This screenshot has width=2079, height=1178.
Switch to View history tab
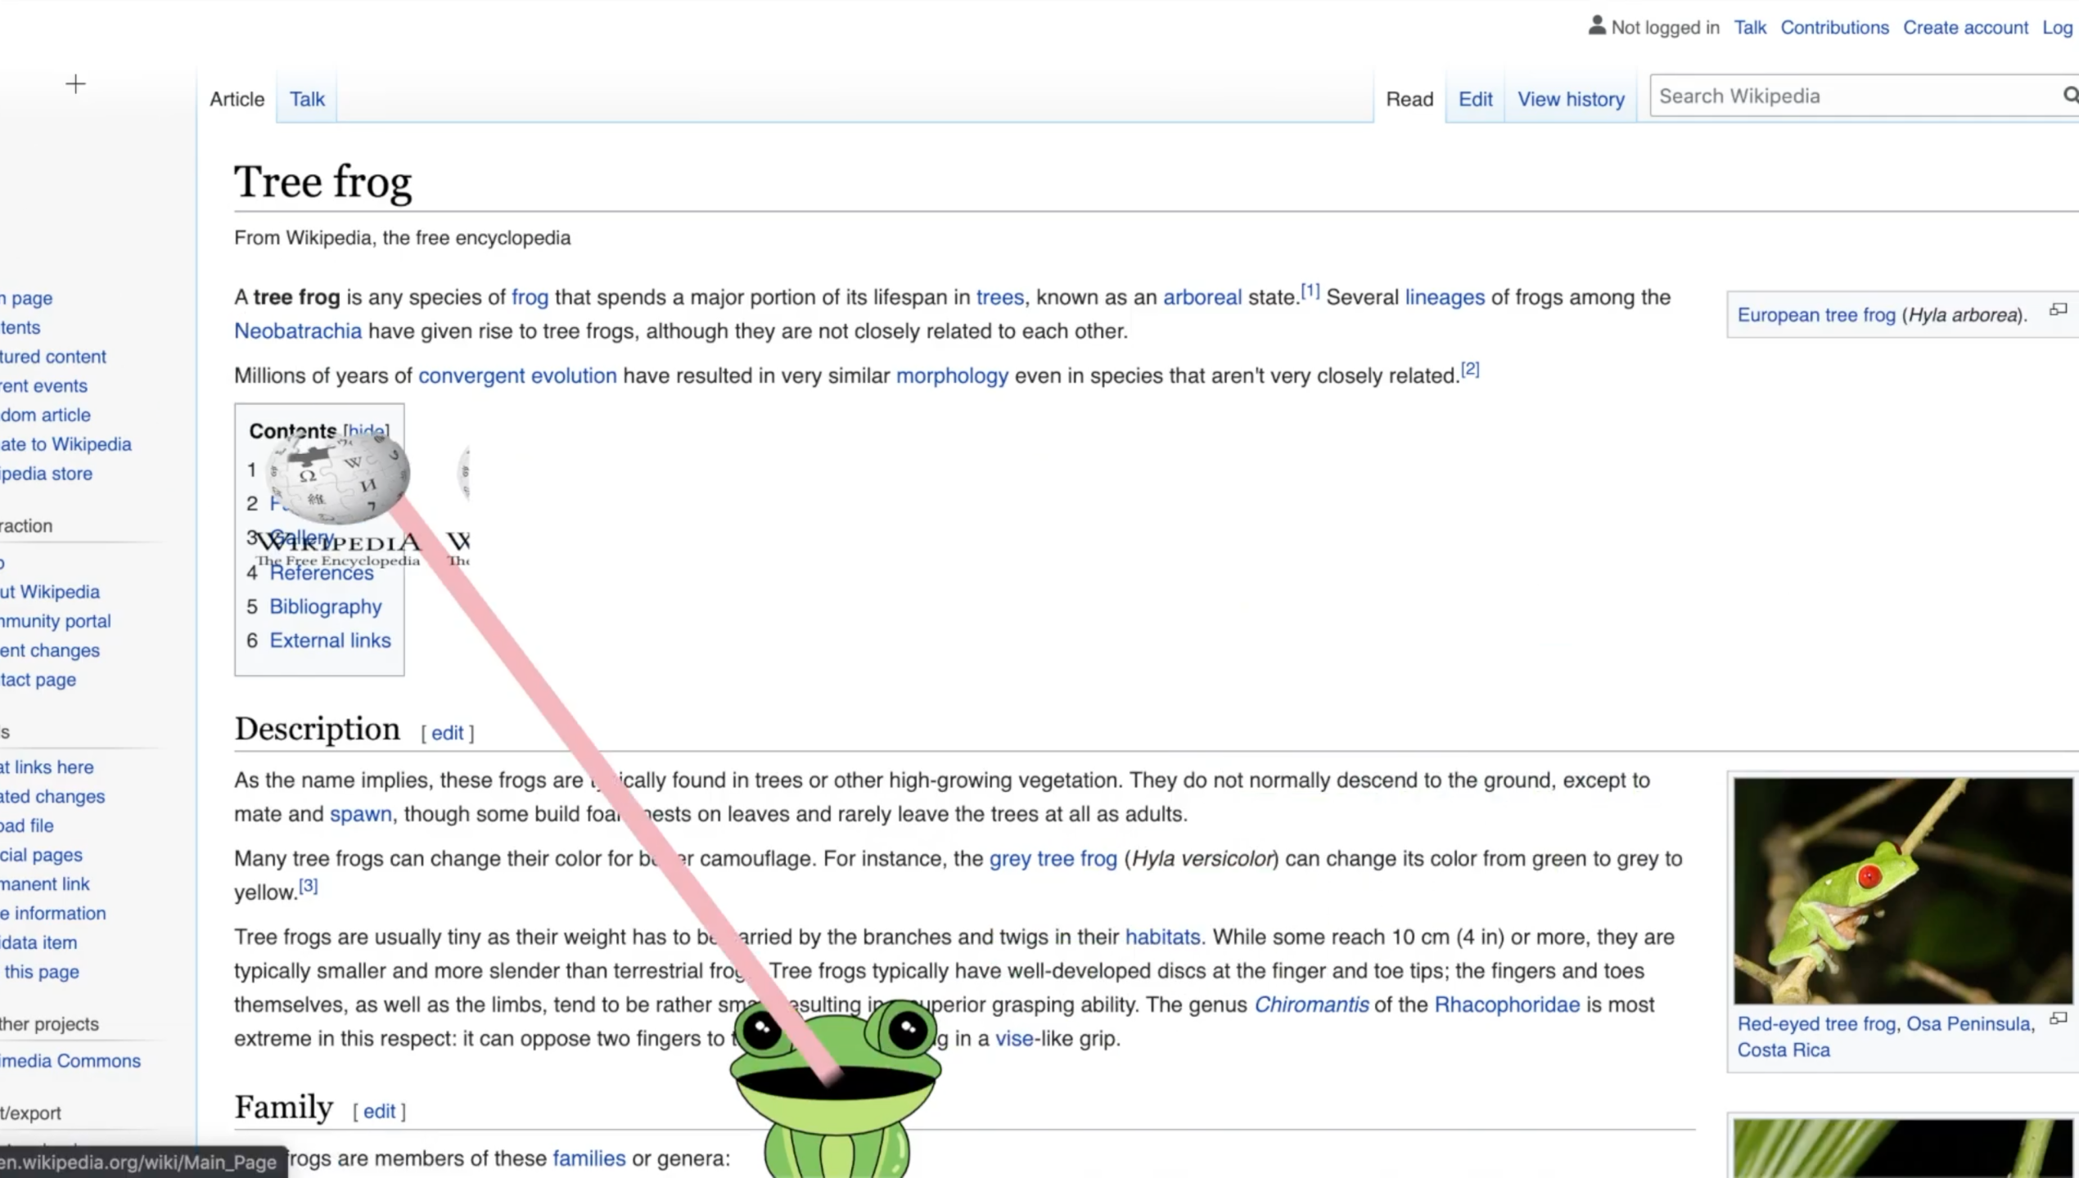point(1570,99)
